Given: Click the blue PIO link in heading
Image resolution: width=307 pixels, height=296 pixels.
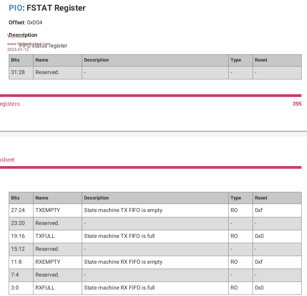Looking at the screenshot, I should click(15, 8).
